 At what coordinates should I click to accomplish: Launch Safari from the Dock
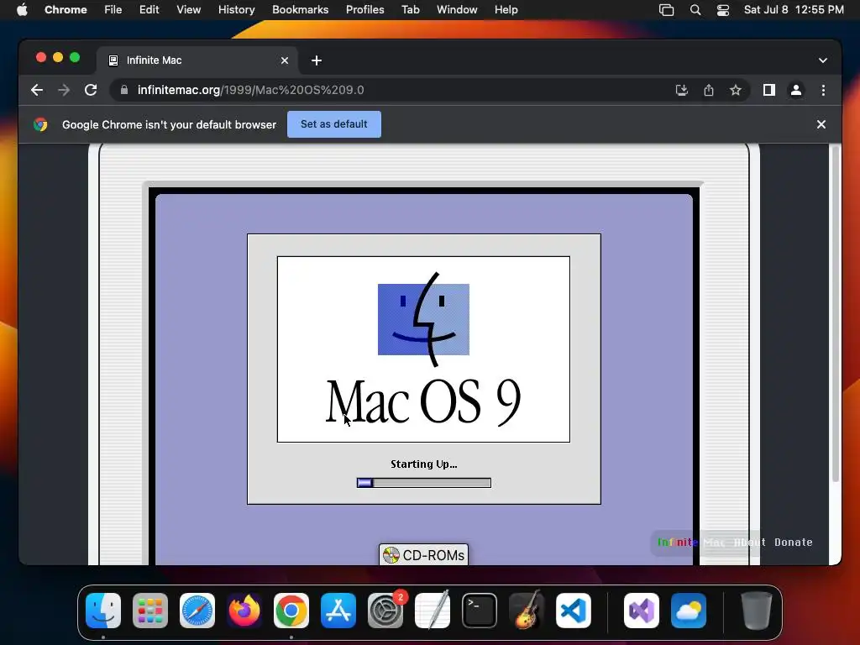click(197, 611)
